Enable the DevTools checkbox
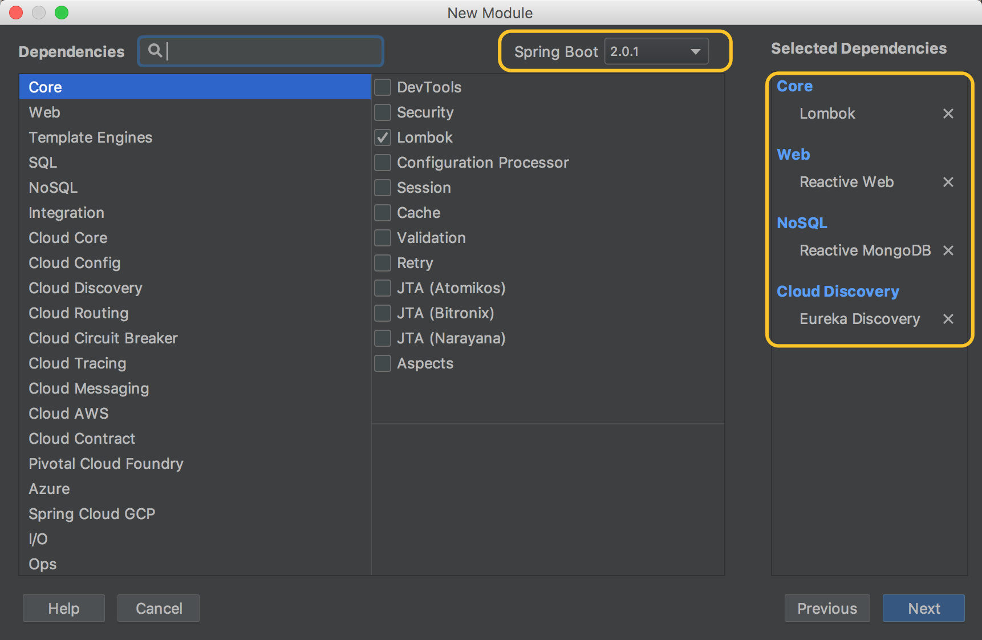The width and height of the screenshot is (982, 640). pos(383,87)
